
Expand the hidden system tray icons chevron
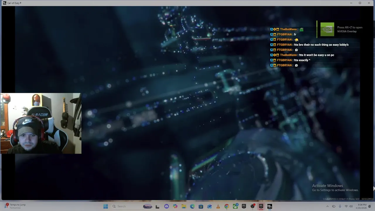328,206
